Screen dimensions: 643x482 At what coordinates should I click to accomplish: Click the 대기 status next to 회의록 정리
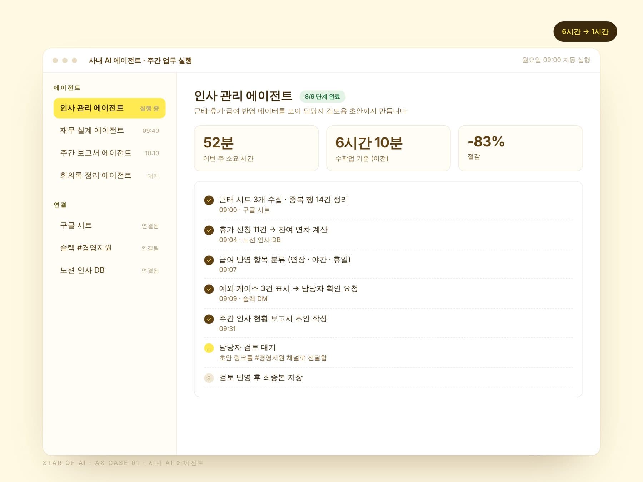pos(153,176)
